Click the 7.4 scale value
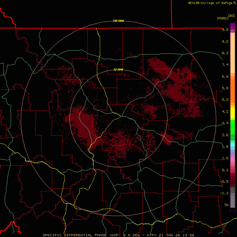Viewport: 237px width, 237px height. tap(225, 65)
